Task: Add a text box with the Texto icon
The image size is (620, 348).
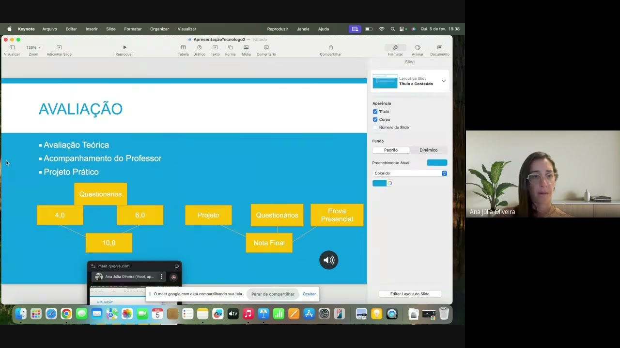Action: pyautogui.click(x=215, y=47)
